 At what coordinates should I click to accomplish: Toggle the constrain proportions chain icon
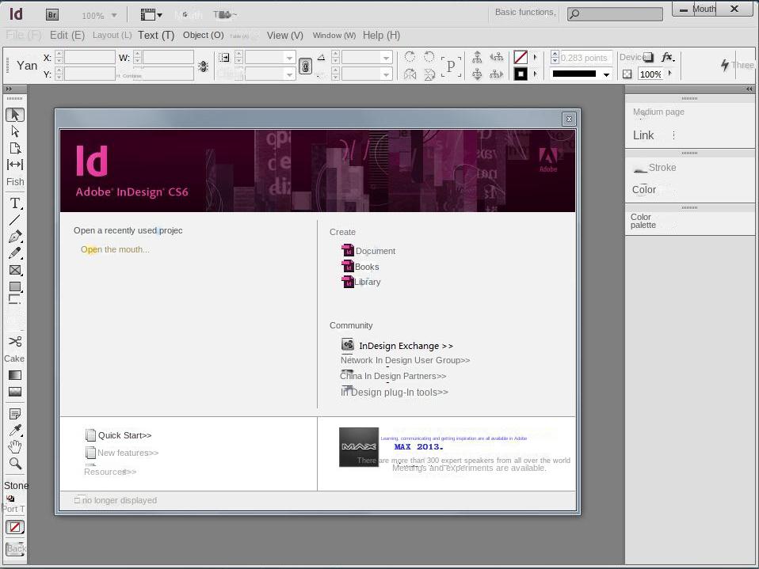(x=305, y=66)
